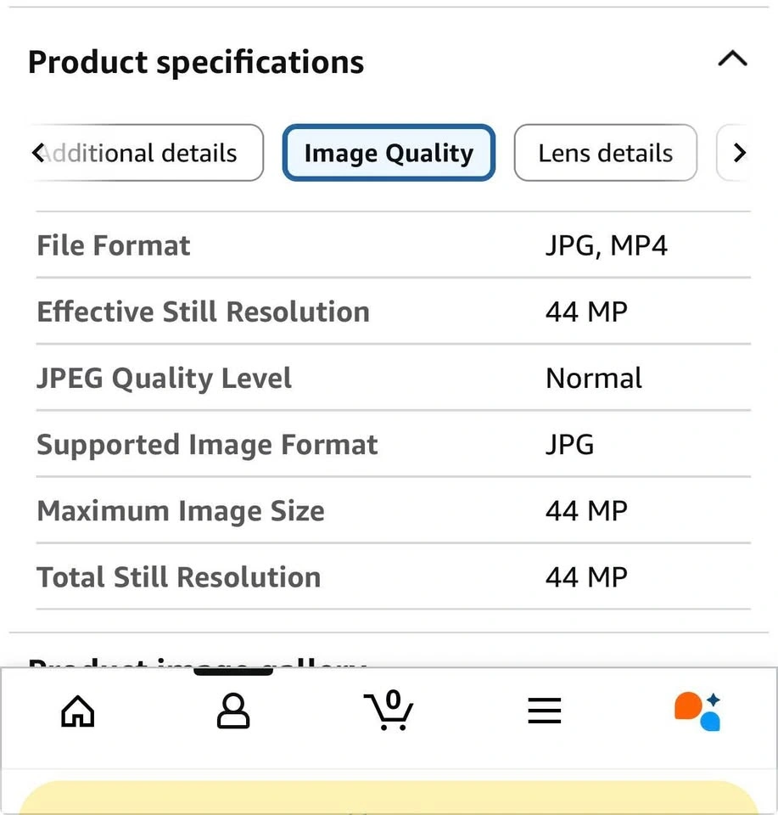This screenshot has height=815, width=778.
Task: Go to Home via house icon
Action: tap(78, 711)
